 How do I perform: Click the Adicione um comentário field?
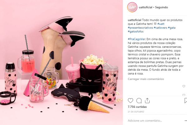coord(155,121)
